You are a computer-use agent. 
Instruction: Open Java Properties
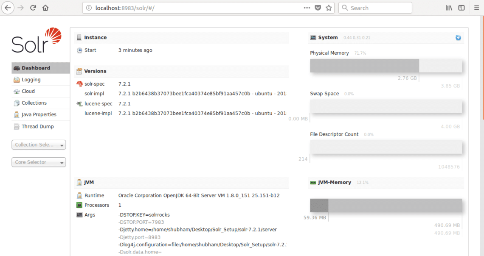coord(41,114)
